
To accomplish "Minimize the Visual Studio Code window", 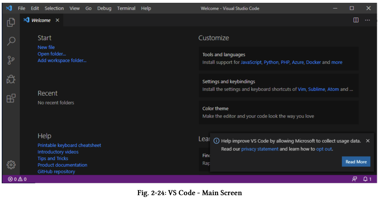I will pyautogui.click(x=335, y=8).
